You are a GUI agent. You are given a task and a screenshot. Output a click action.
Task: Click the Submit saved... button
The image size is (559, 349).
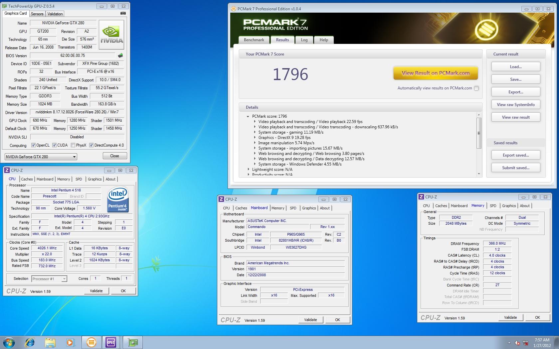click(516, 168)
